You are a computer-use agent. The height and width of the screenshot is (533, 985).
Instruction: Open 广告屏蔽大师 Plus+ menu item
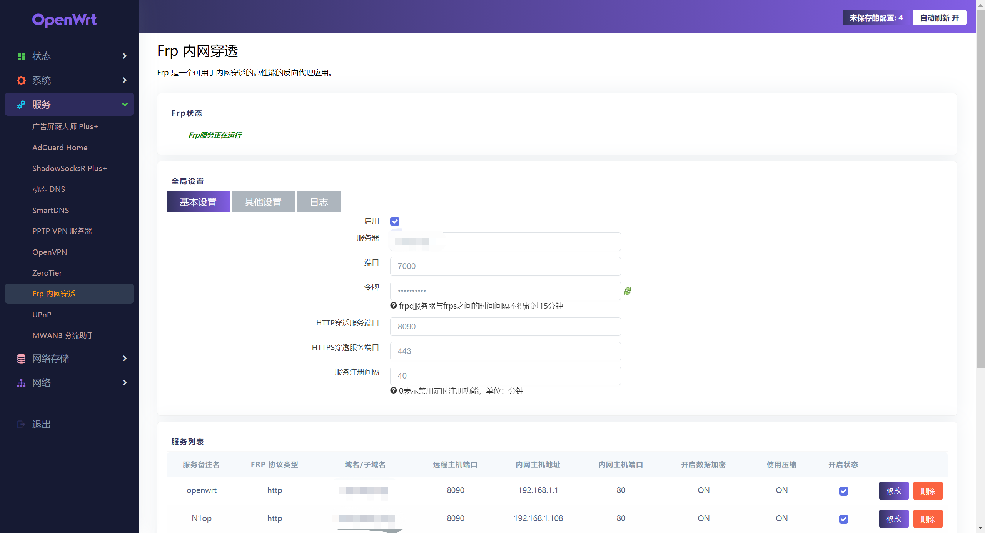click(65, 126)
